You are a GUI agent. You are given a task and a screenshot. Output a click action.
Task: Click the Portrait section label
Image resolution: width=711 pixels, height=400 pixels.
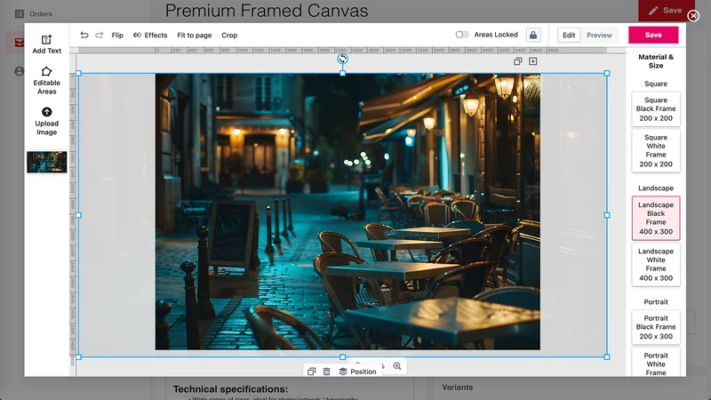656,301
